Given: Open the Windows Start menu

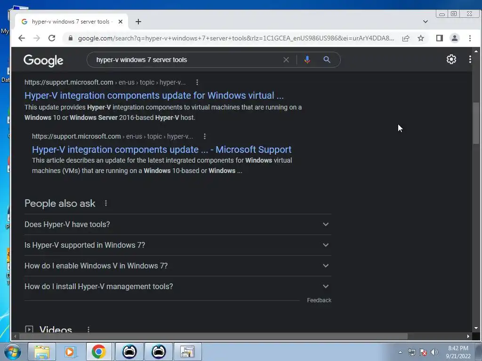Looking at the screenshot, I should [x=12, y=352].
